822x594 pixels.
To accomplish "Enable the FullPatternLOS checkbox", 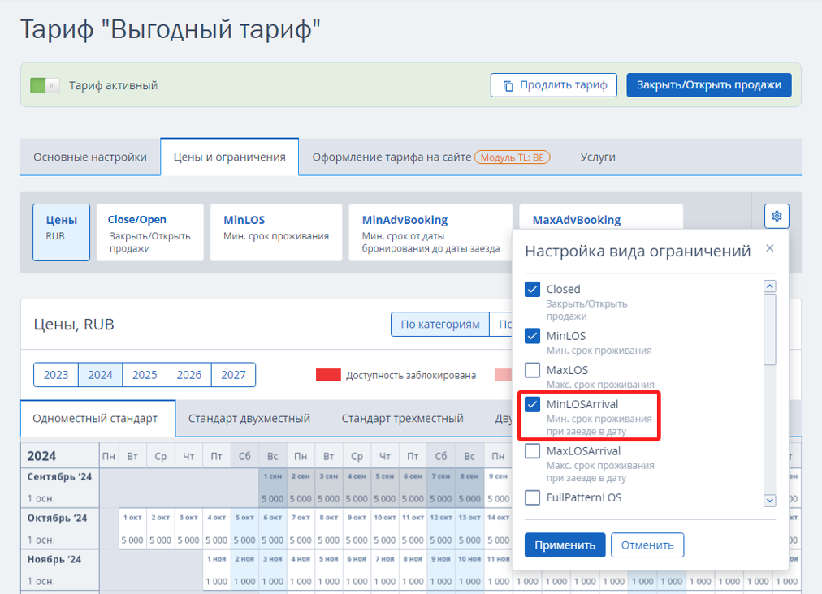I will [x=533, y=497].
